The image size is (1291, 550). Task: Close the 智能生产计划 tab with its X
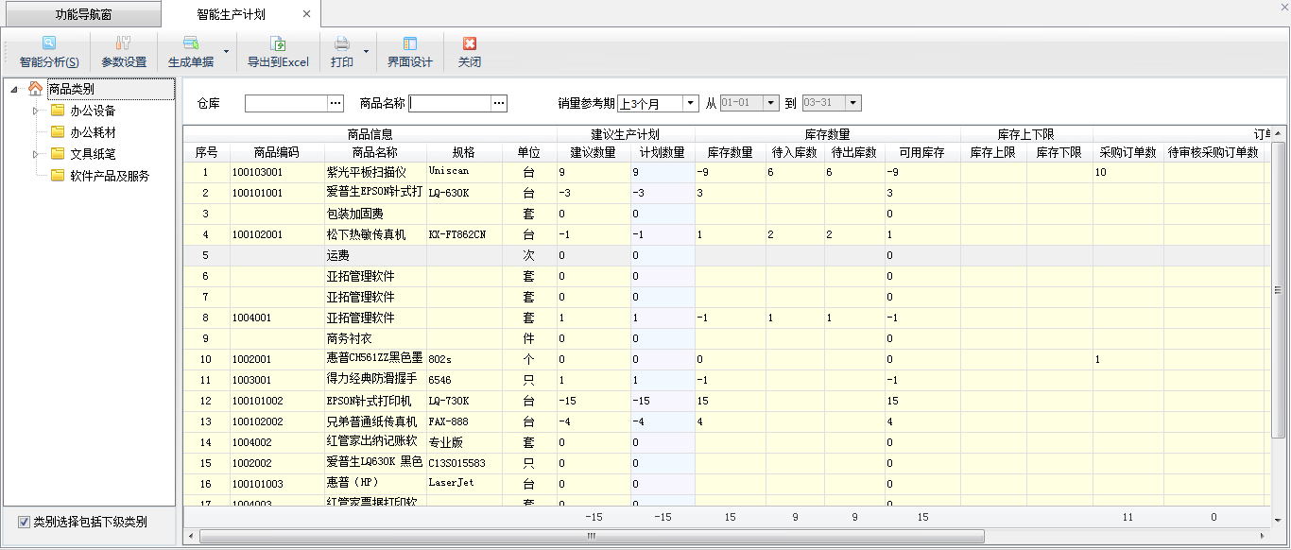pos(306,14)
